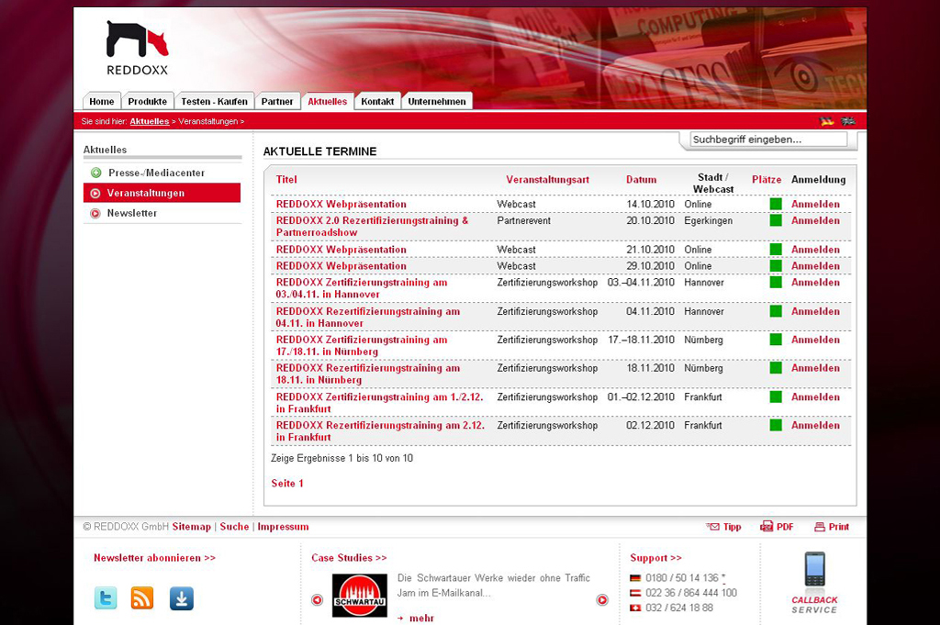The image size is (940, 625).
Task: Open the orange RSS feed icon
Action: 142,598
